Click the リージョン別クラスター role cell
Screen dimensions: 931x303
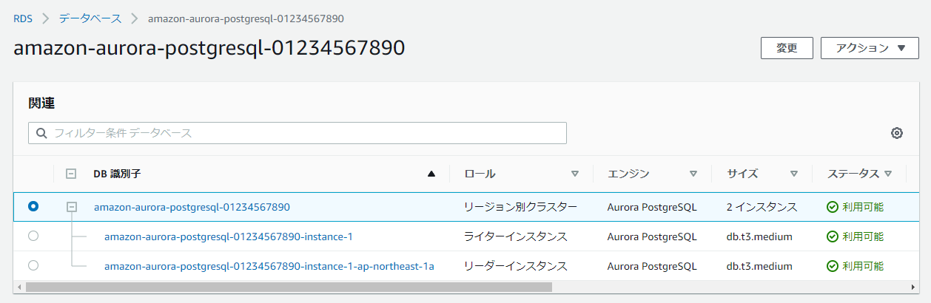tap(520, 207)
